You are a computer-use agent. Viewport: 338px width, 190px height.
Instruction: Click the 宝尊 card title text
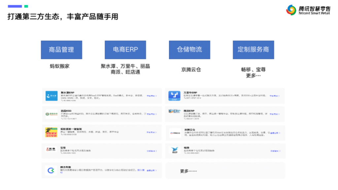[63, 148]
